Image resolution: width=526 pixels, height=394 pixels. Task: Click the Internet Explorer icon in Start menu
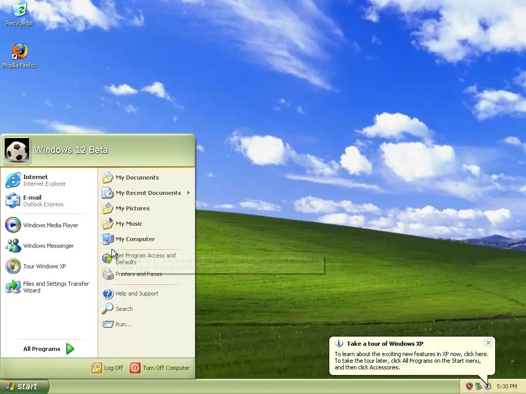coord(13,180)
